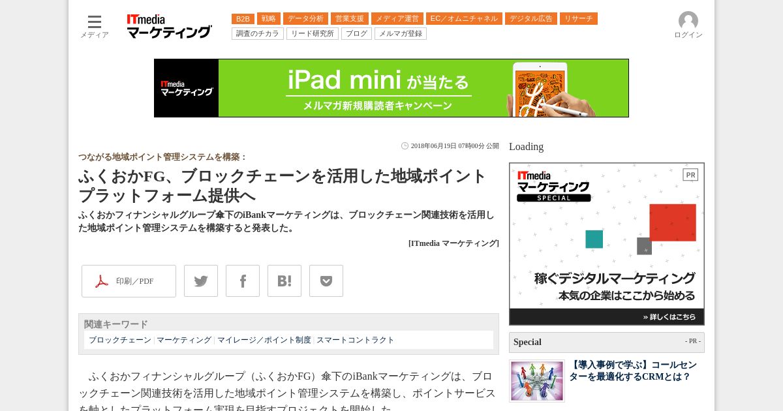This screenshot has height=411, width=783.
Task: Open the B2B category tab
Action: pyautogui.click(x=243, y=19)
